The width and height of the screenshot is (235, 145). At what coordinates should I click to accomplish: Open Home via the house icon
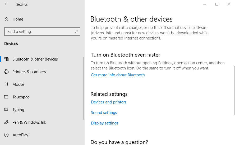(x=7, y=19)
